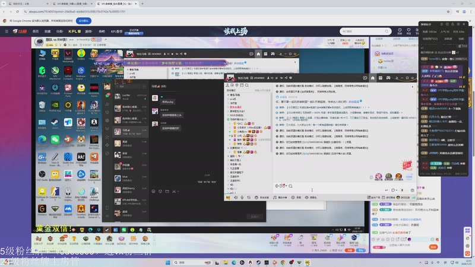Open the 历史 watch history icon
The height and width of the screenshot is (267, 475).
[400, 31]
